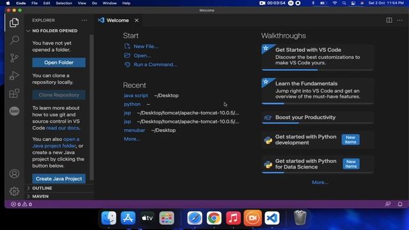Screen dimensions: 409x230
Task: Open Get Started with VS Code walkthrough
Action: [x=317, y=57]
